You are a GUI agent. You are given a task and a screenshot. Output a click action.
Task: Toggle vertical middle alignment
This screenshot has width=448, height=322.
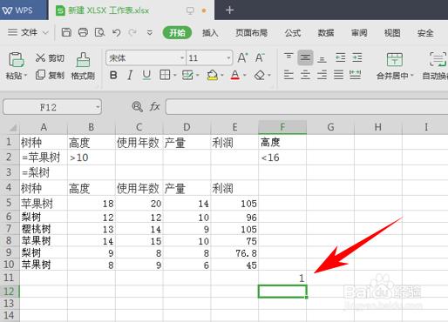point(305,57)
